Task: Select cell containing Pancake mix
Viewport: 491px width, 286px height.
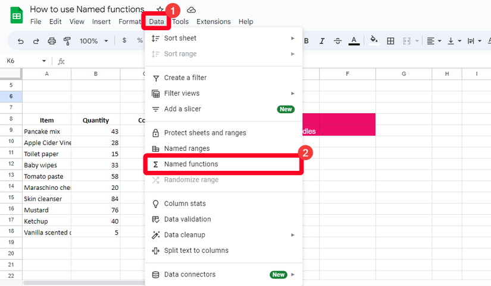Action: point(46,131)
